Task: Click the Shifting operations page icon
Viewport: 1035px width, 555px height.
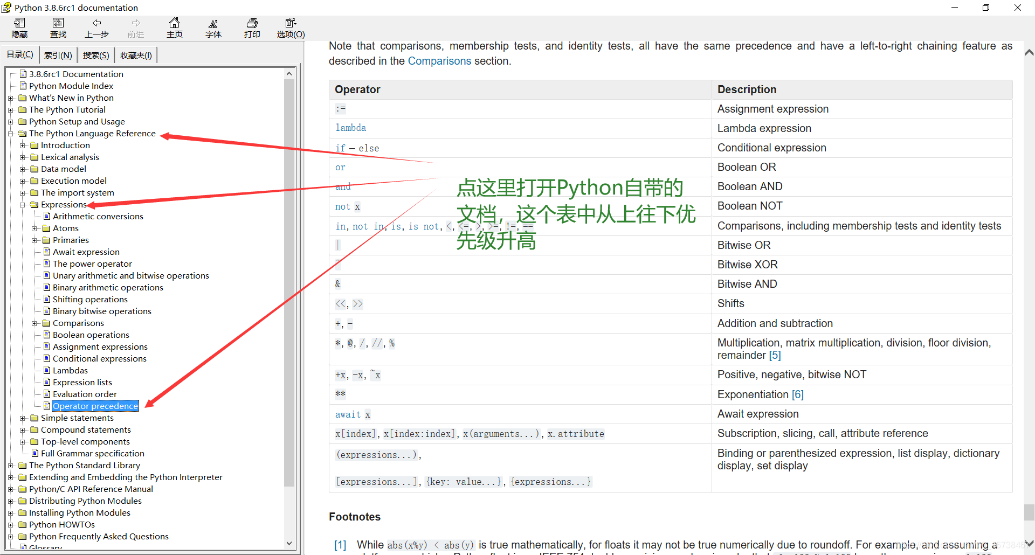Action: tap(47, 299)
